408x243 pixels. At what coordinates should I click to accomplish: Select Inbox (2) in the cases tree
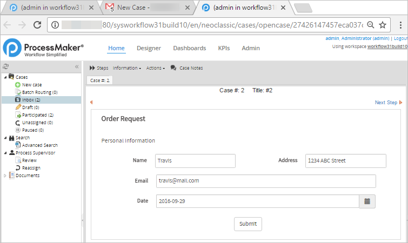point(31,100)
